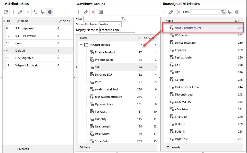Select the Device interface unassigned attribute
The height and width of the screenshot is (153, 247).
tap(185, 43)
